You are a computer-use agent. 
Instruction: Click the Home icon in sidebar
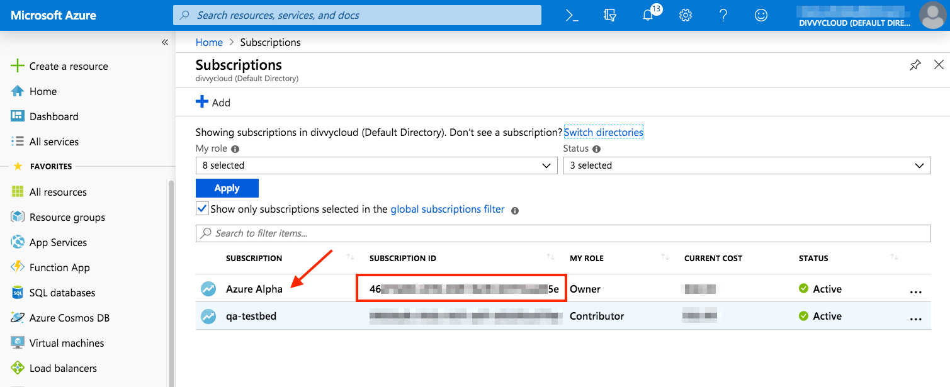point(18,91)
